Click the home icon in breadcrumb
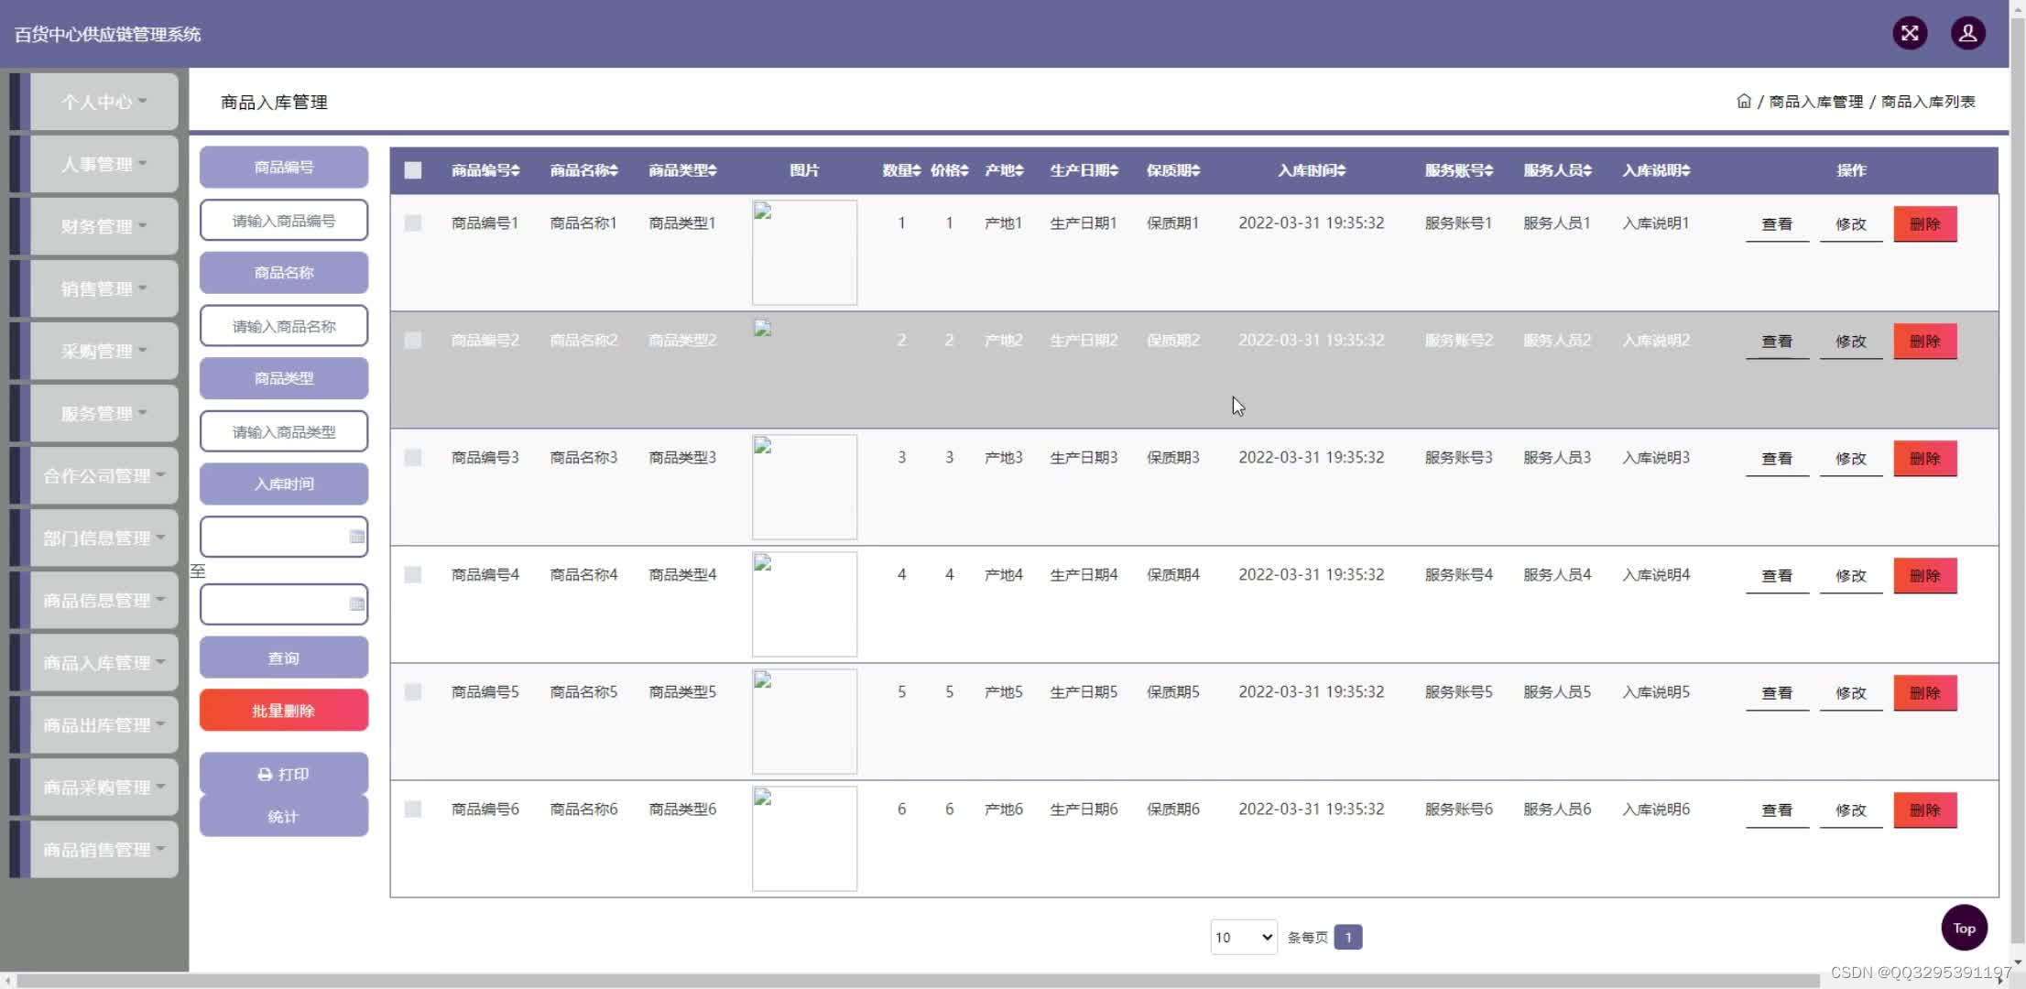Screen dimensions: 2026x989 pyautogui.click(x=1743, y=102)
